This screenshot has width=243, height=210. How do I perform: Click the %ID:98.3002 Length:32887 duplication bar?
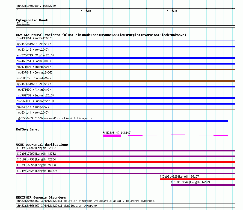point(126,151)
